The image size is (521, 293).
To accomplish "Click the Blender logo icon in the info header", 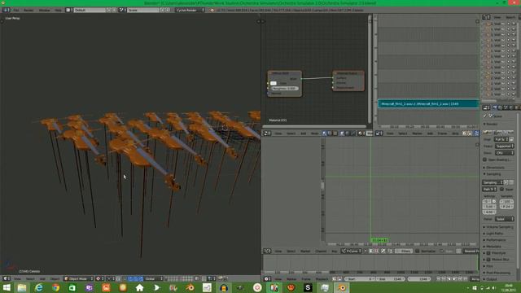I will coord(212,11).
